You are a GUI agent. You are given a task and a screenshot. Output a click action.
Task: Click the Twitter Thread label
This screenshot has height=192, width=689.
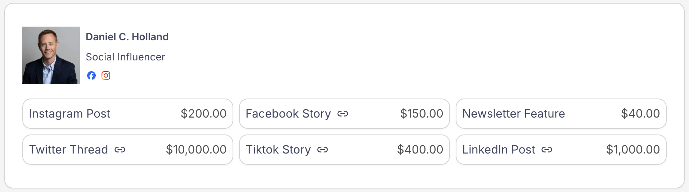click(x=68, y=150)
